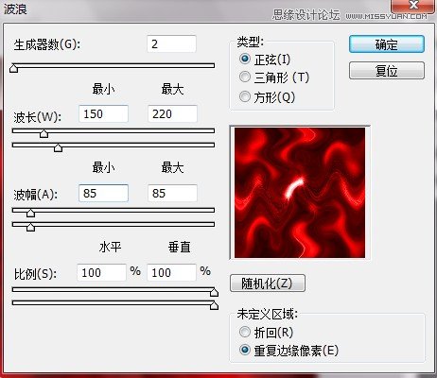Click the wavelength minimum slider handle
The image size is (437, 378).
(x=44, y=133)
